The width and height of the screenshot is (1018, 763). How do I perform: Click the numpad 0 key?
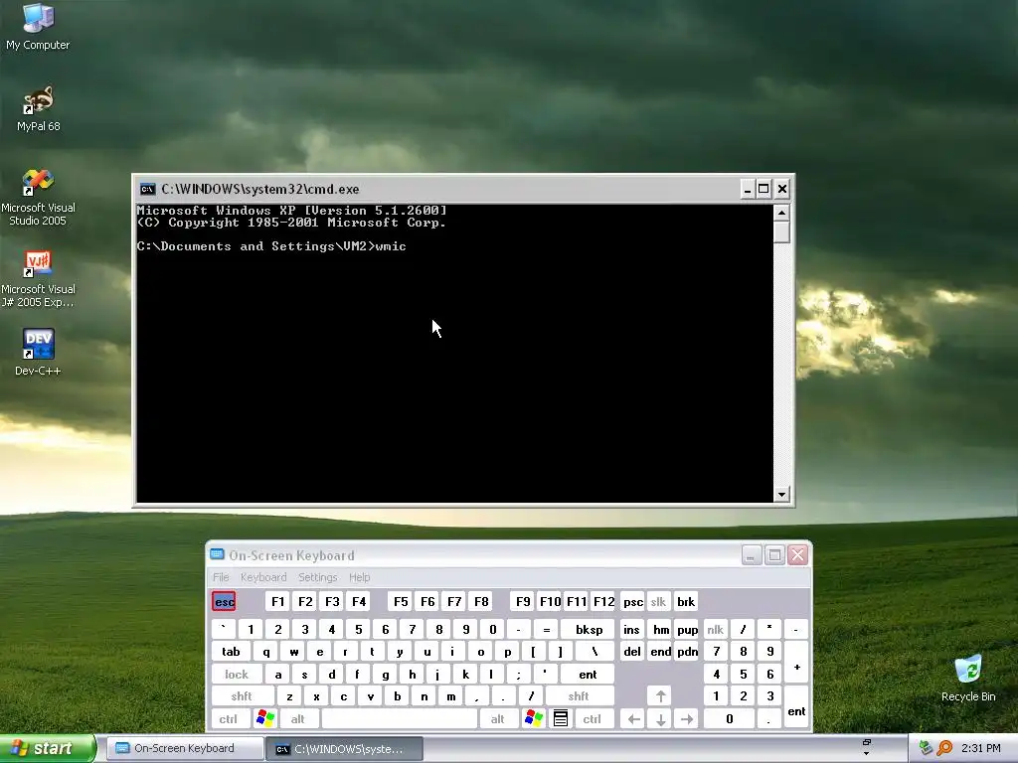729,719
